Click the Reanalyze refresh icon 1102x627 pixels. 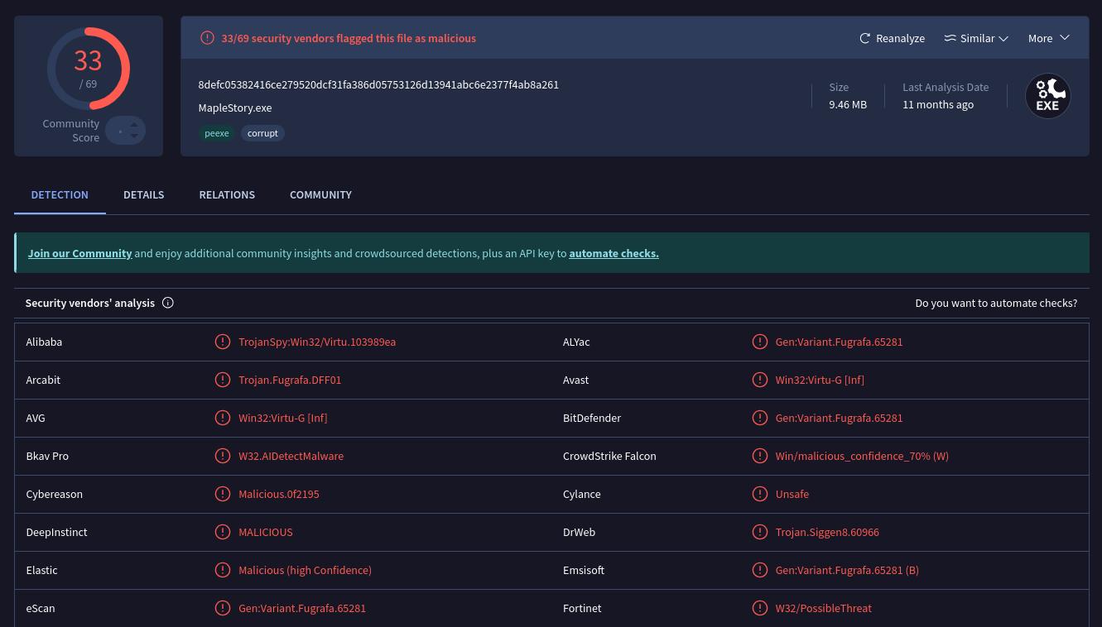(865, 39)
